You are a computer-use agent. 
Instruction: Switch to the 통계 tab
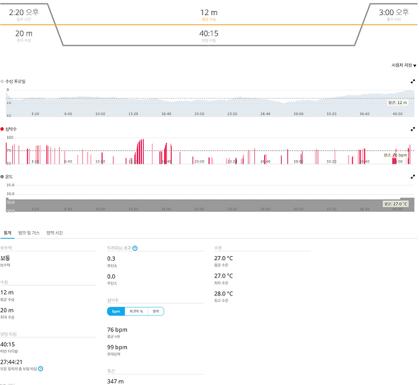(8, 233)
